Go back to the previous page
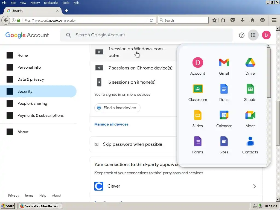Screen dimensions: 280x210 tap(6, 20)
